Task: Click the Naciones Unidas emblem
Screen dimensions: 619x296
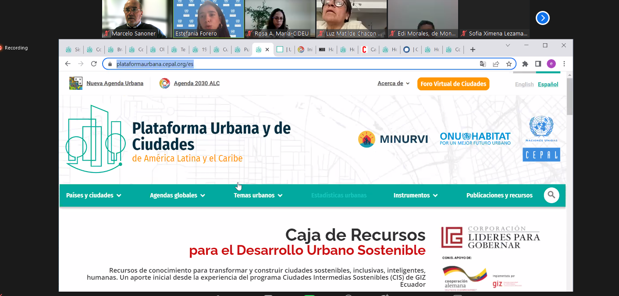Action: 541,130
